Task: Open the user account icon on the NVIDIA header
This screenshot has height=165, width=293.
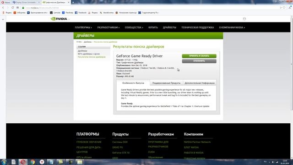Action: point(244,19)
